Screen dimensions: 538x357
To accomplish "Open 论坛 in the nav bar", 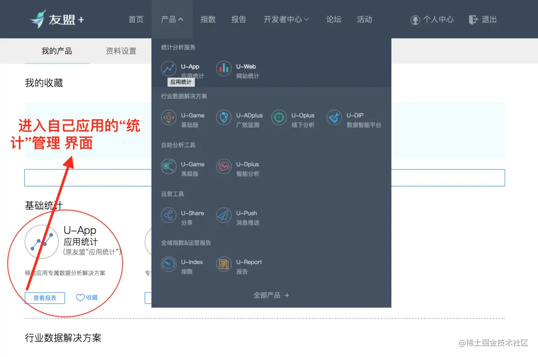I will click(x=334, y=19).
